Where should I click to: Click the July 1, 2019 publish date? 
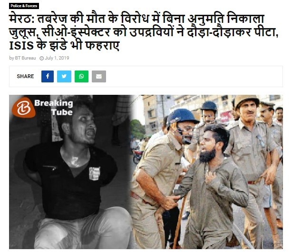click(x=57, y=58)
